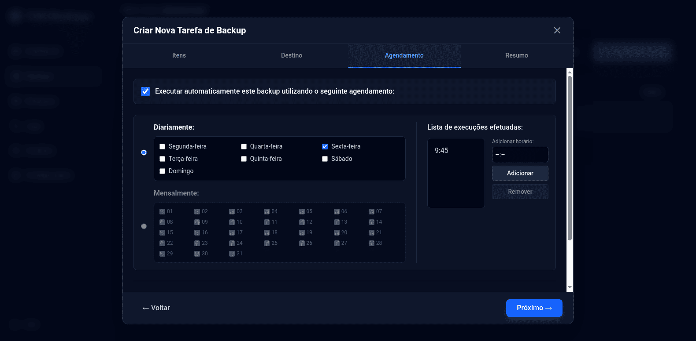696x341 pixels.
Task: Select the day 15 checkbox
Action: click(x=162, y=233)
